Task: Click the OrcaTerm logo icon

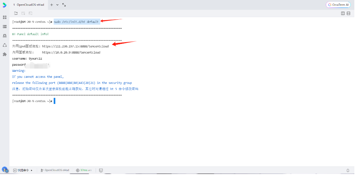Action: pos(5,5)
